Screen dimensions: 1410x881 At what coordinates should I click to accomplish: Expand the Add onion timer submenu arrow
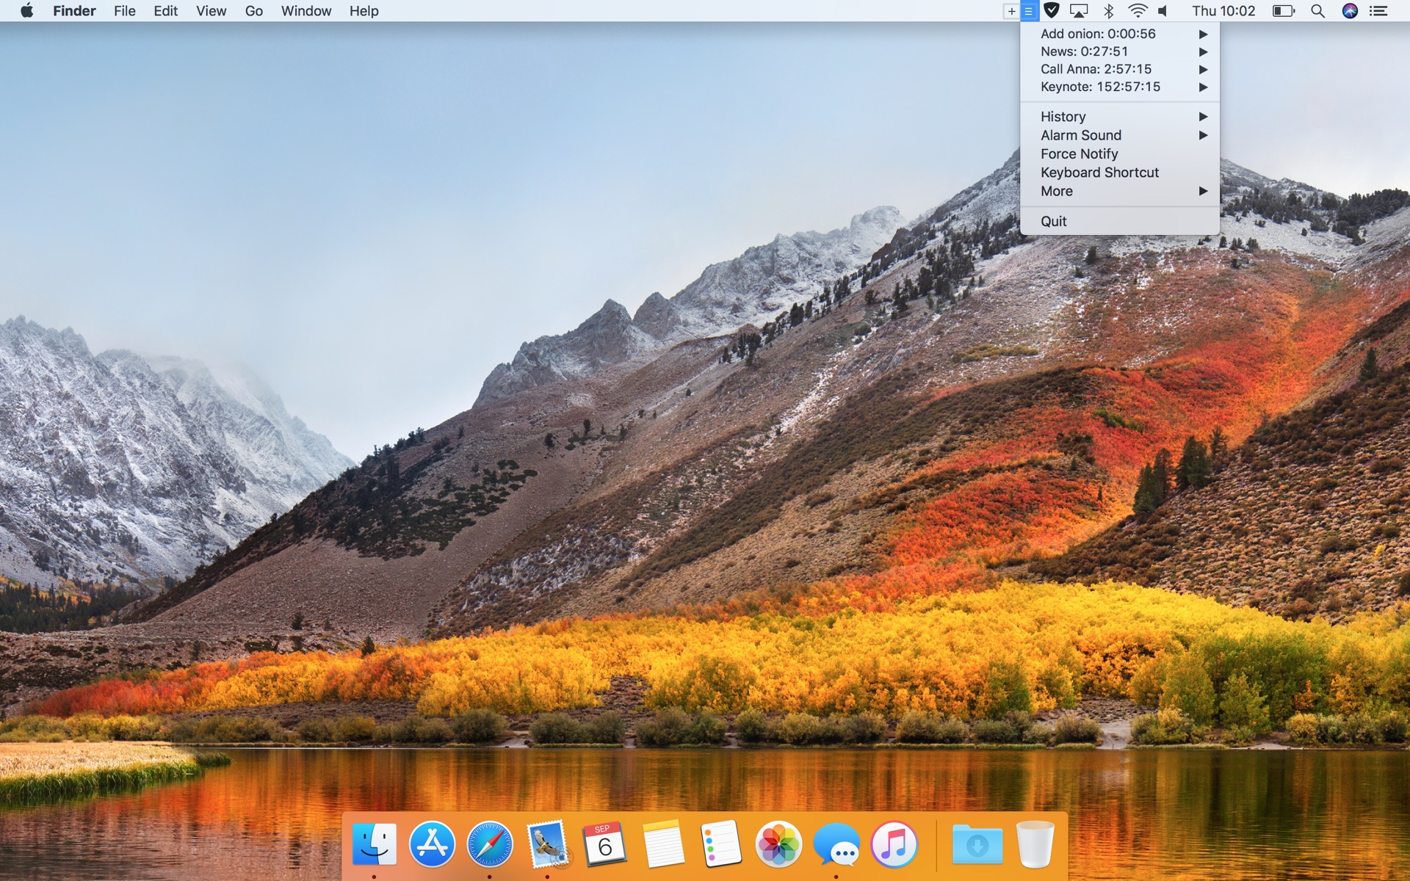1203,34
